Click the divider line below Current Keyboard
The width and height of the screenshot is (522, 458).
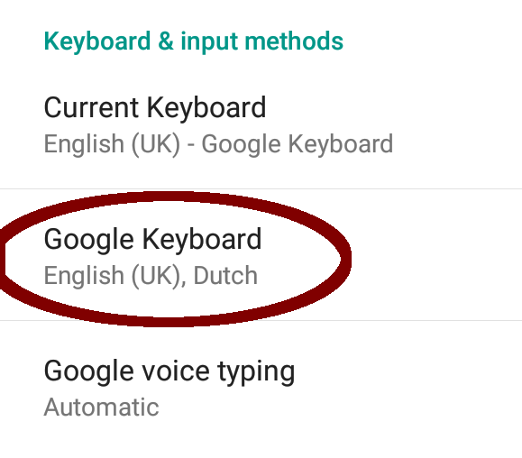click(261, 188)
